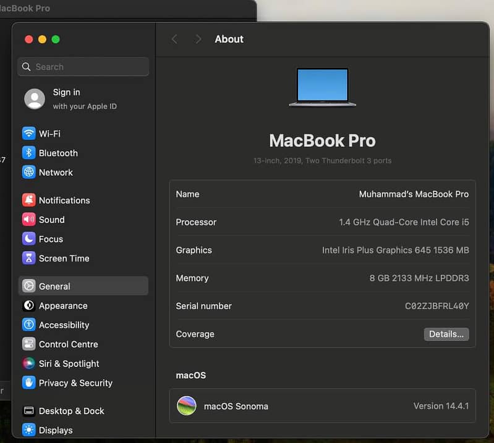Click the Wi-Fi icon in sidebar
The width and height of the screenshot is (494, 443).
[x=28, y=134]
